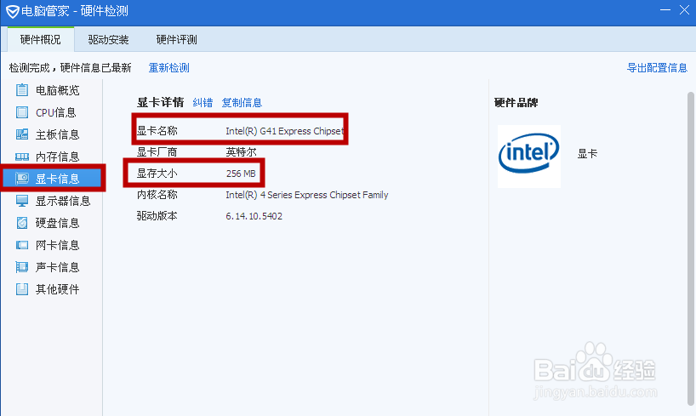Click 导出配置信息 link
696x416 pixels.
pyautogui.click(x=657, y=67)
